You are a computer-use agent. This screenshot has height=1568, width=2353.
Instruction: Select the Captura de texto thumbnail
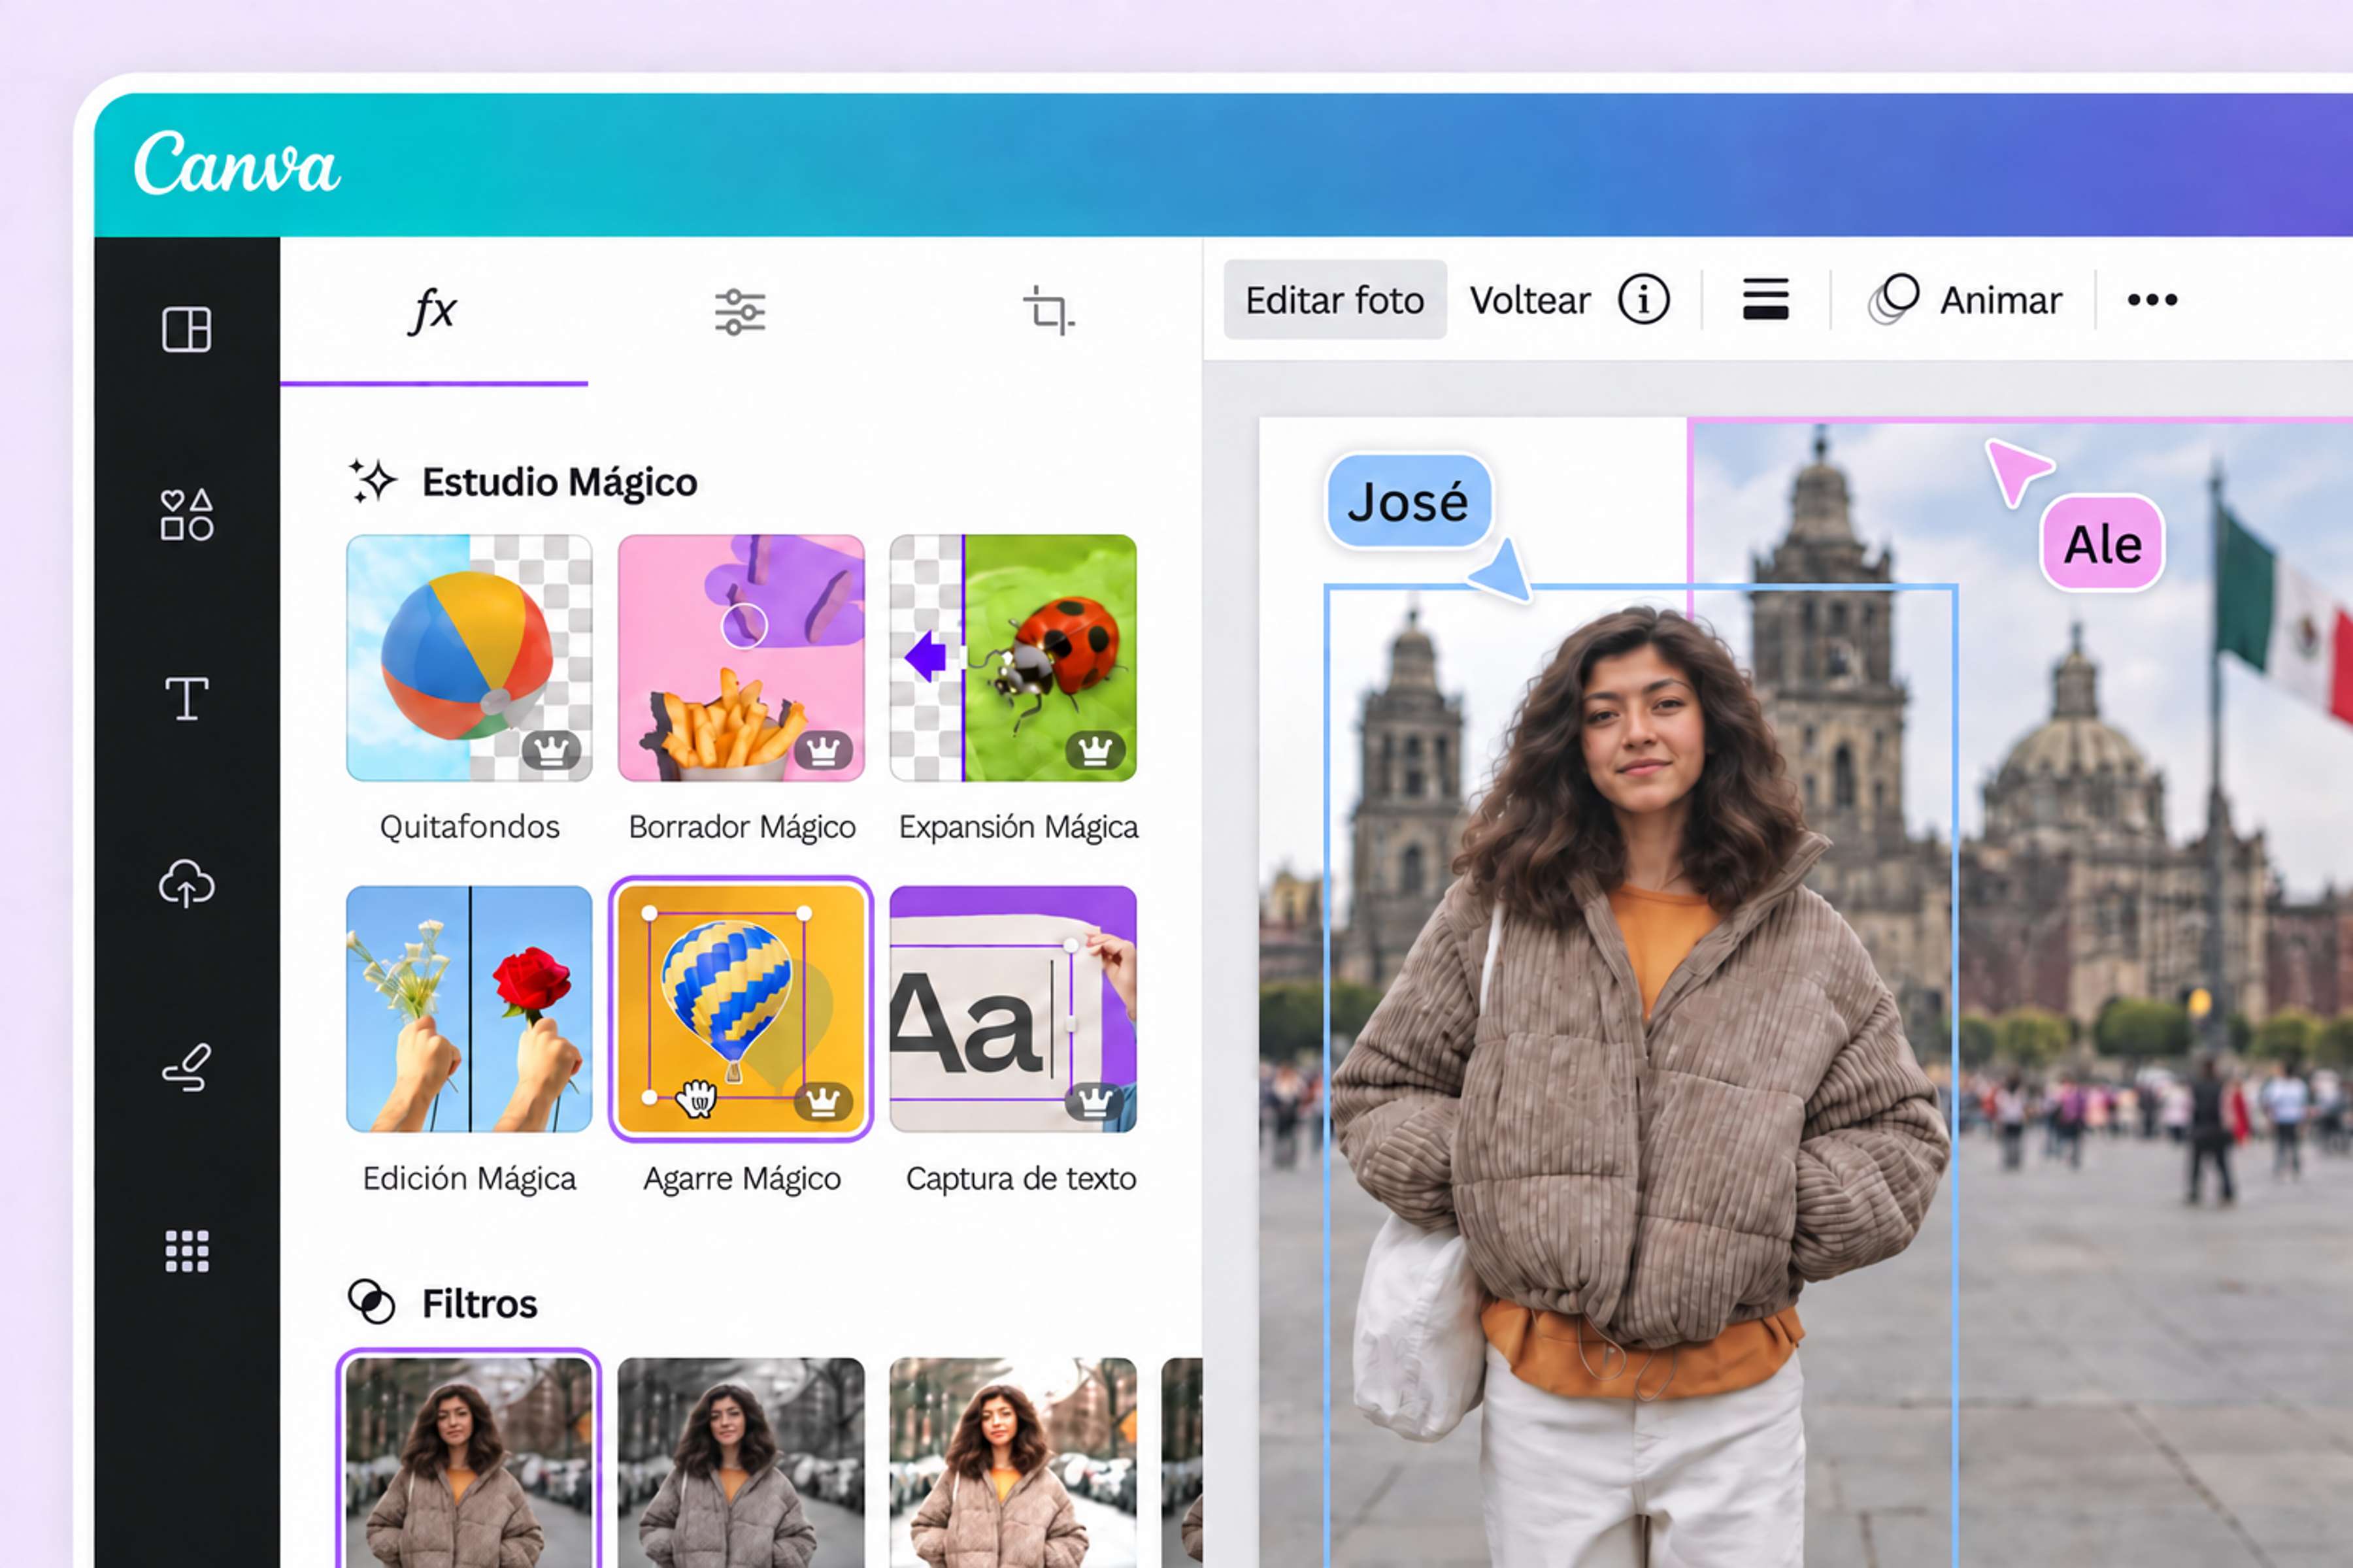pyautogui.click(x=1014, y=1009)
